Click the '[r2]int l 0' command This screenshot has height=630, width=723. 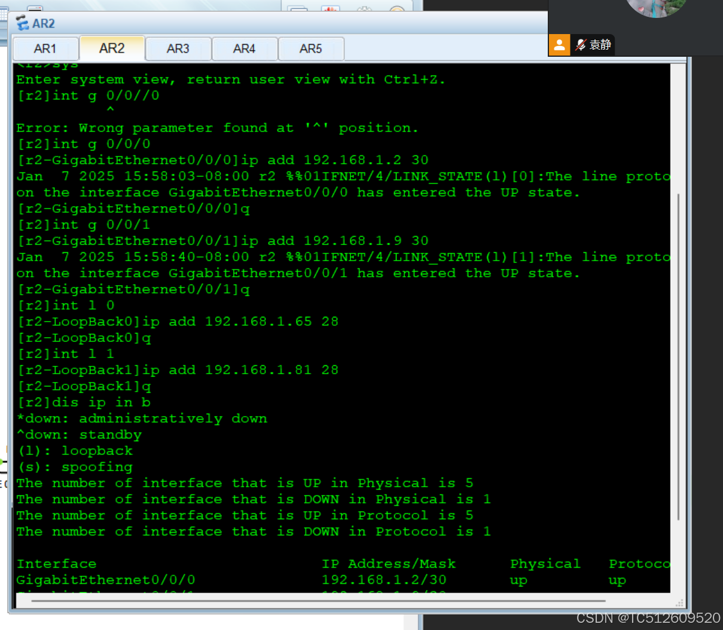pyautogui.click(x=65, y=305)
